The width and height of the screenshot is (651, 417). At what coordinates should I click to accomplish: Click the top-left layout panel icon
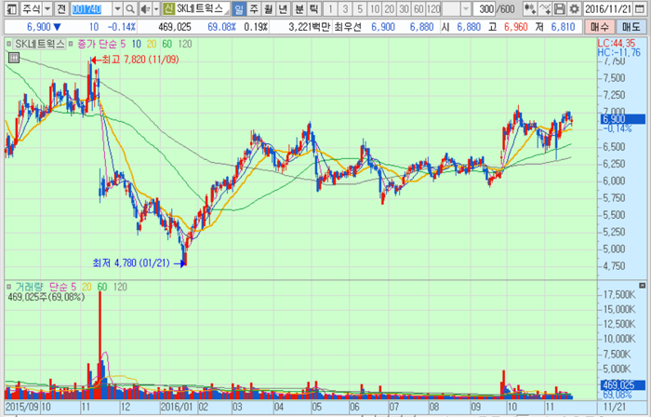tap(9, 8)
